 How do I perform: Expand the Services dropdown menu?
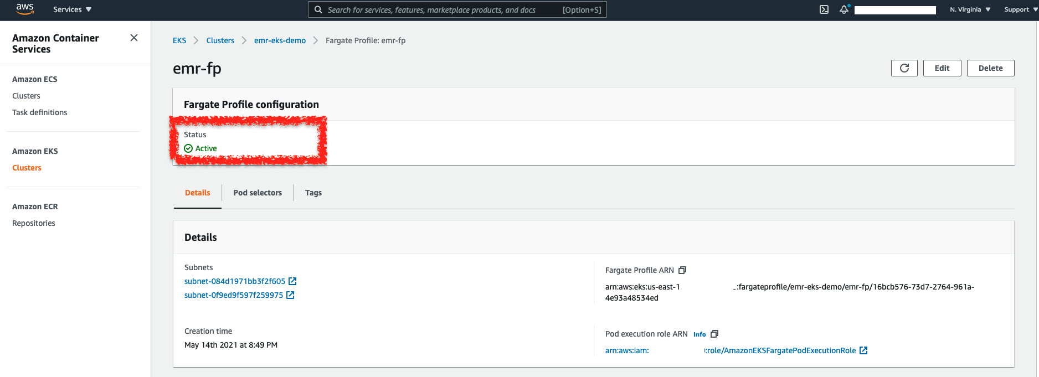[72, 9]
